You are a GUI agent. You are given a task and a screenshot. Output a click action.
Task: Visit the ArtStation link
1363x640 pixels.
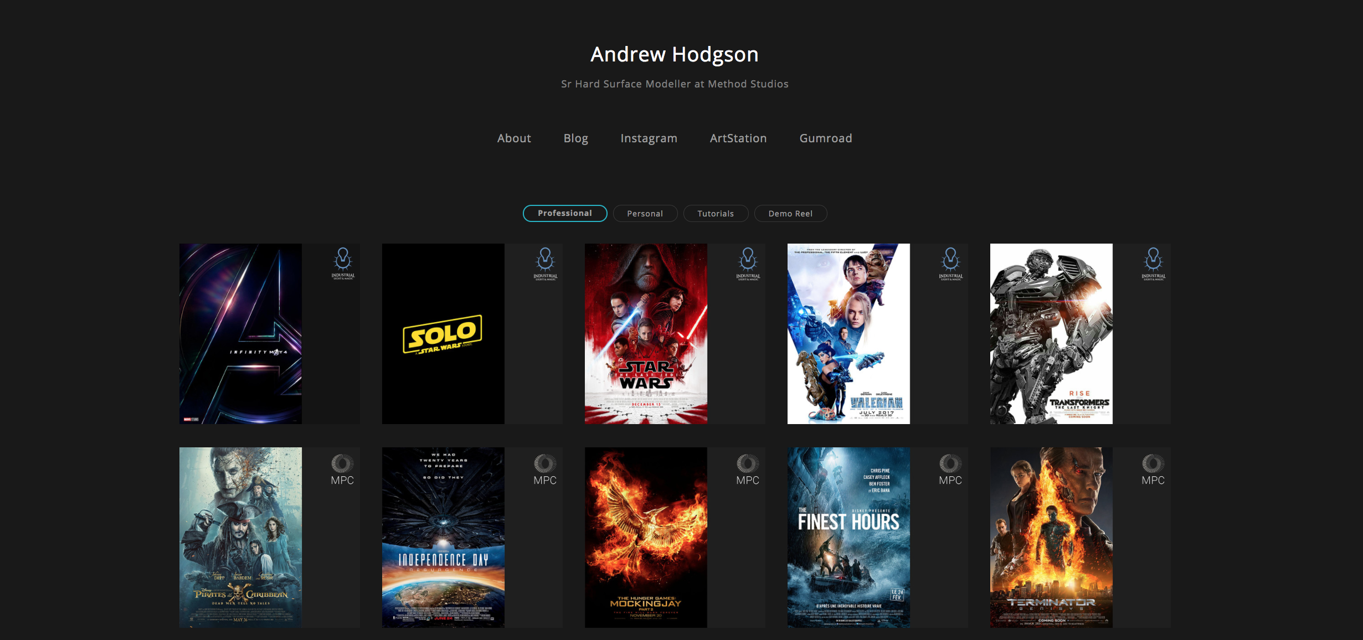point(738,138)
